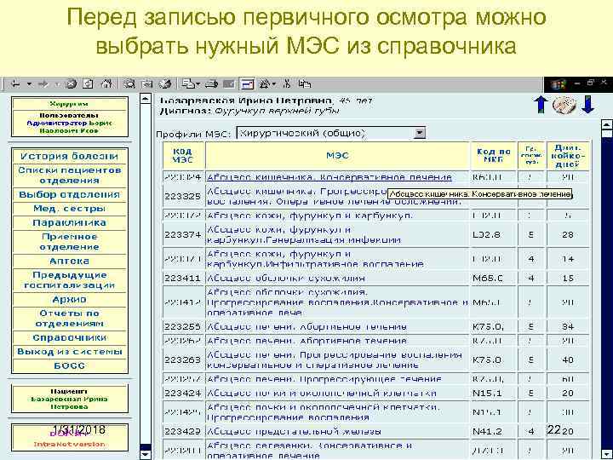Image resolution: width=613 pixels, height=460 pixels.
Task: Go back using the browser Back arrow
Action: (x=15, y=84)
